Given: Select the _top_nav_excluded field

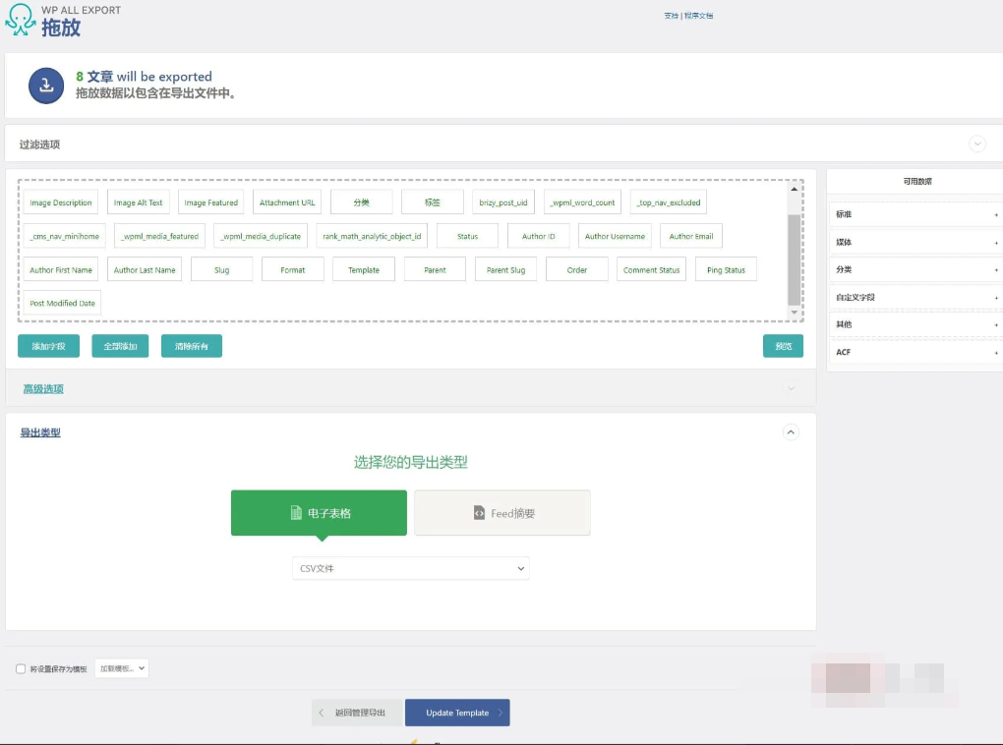Looking at the screenshot, I should coord(669,202).
